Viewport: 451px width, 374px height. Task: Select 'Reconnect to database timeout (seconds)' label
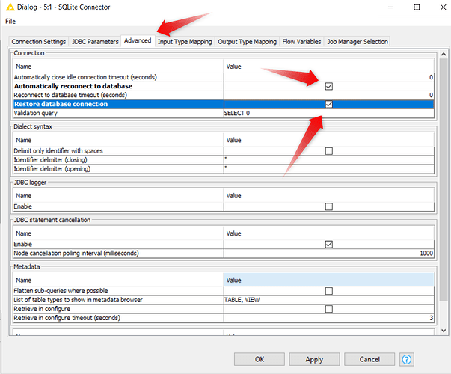[70, 95]
